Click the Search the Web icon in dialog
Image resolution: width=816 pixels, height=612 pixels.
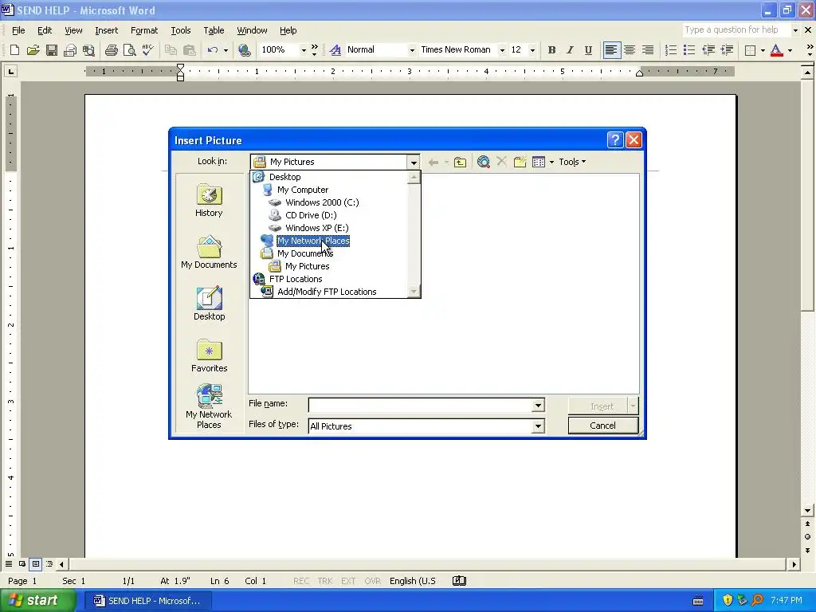[484, 162]
